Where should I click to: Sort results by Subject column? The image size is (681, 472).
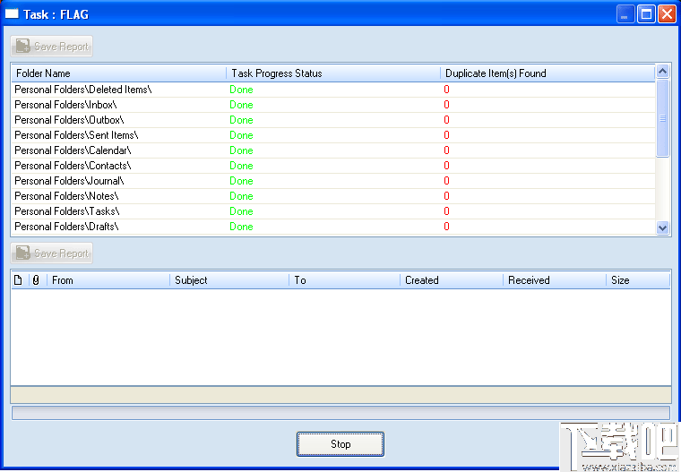(x=229, y=280)
